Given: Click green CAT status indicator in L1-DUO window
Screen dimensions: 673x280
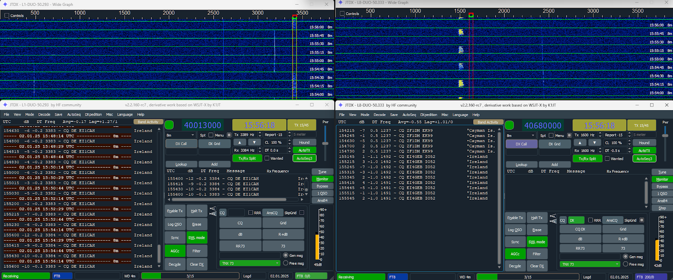Looking at the screenshot, I should [169, 125].
